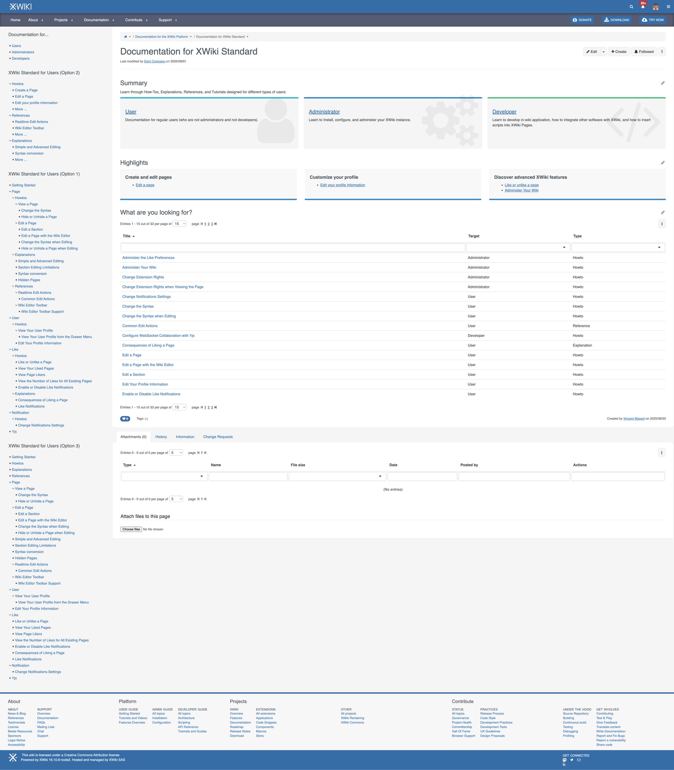Open the Support navigation menu
This screenshot has width=674, height=770.
[165, 20]
